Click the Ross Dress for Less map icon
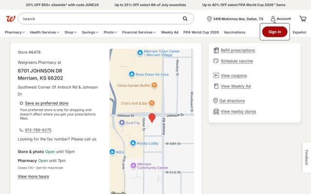 click(132, 74)
